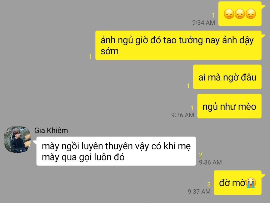Image resolution: width=270 pixels, height=203 pixels.
Task: Select the 'đờ mờ' message bubble
Action: pos(238,183)
